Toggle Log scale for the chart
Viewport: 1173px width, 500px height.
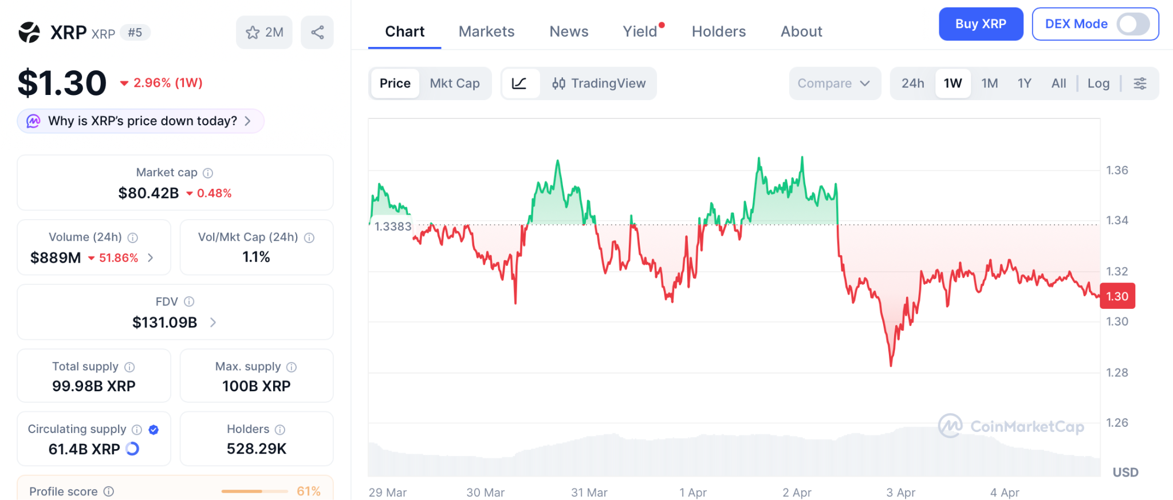coord(1098,83)
